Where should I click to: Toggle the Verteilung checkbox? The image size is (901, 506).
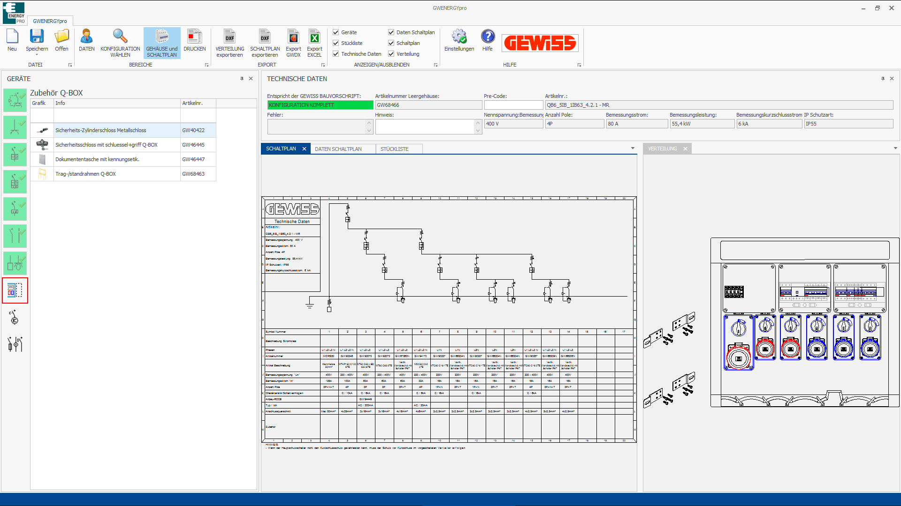tap(391, 54)
